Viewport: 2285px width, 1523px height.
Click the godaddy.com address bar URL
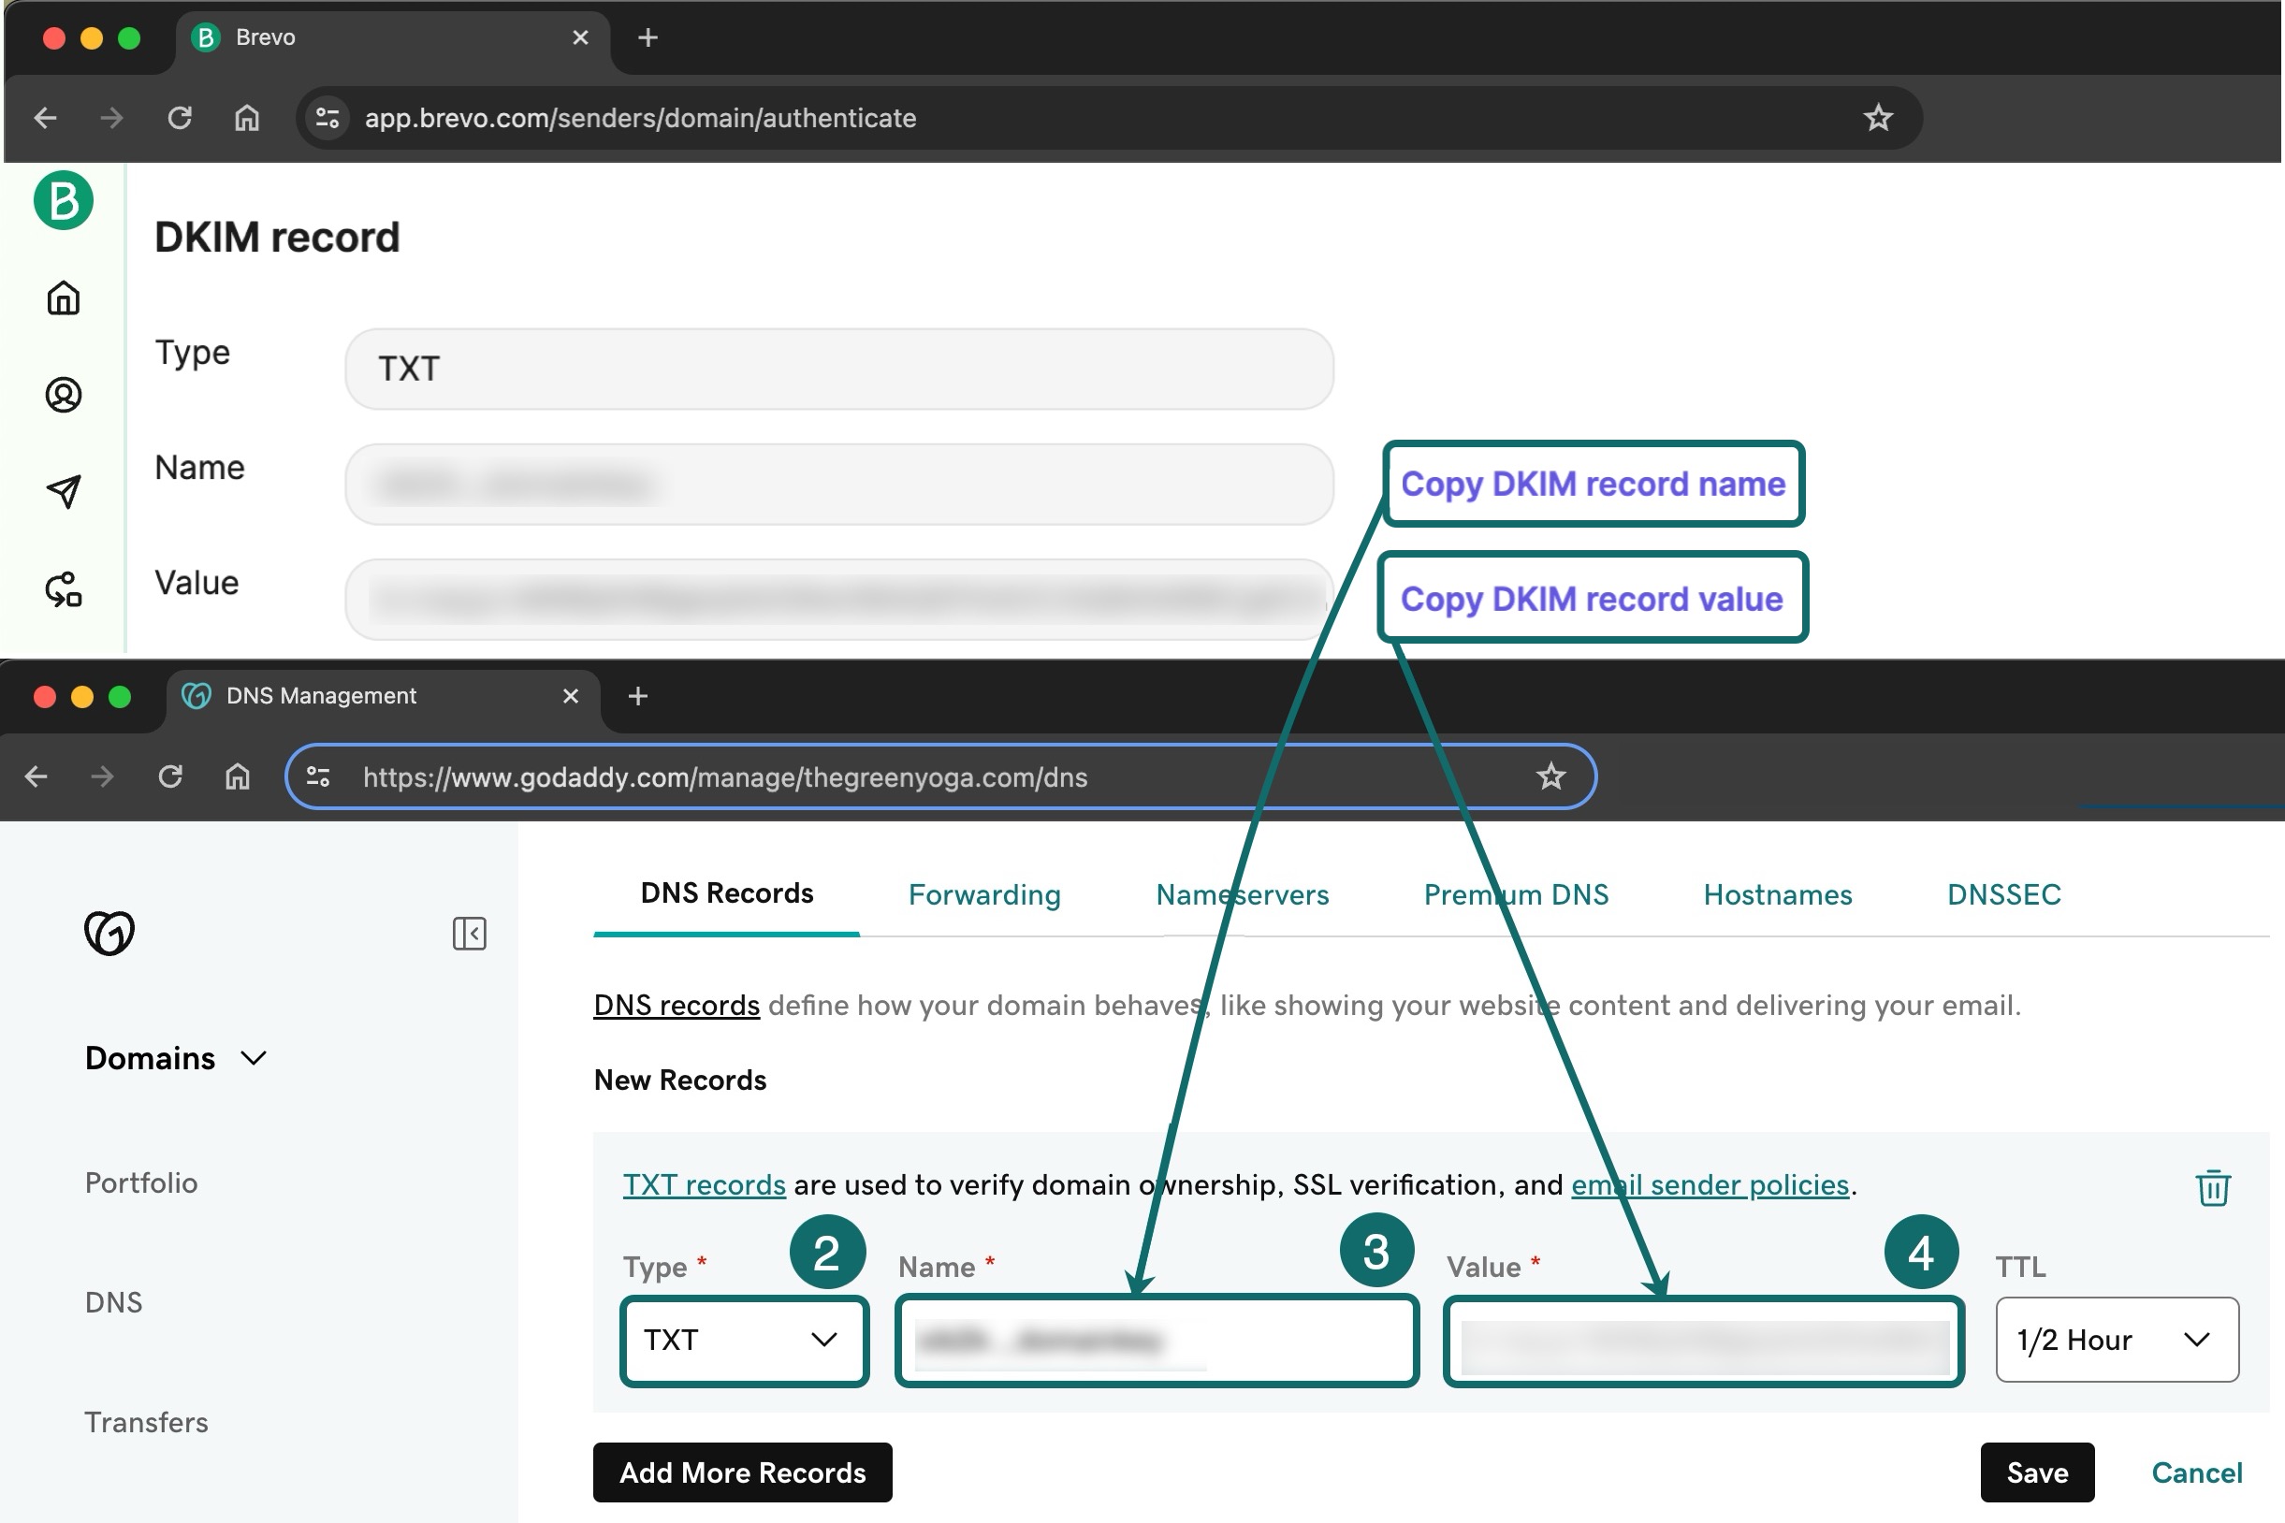(x=724, y=777)
